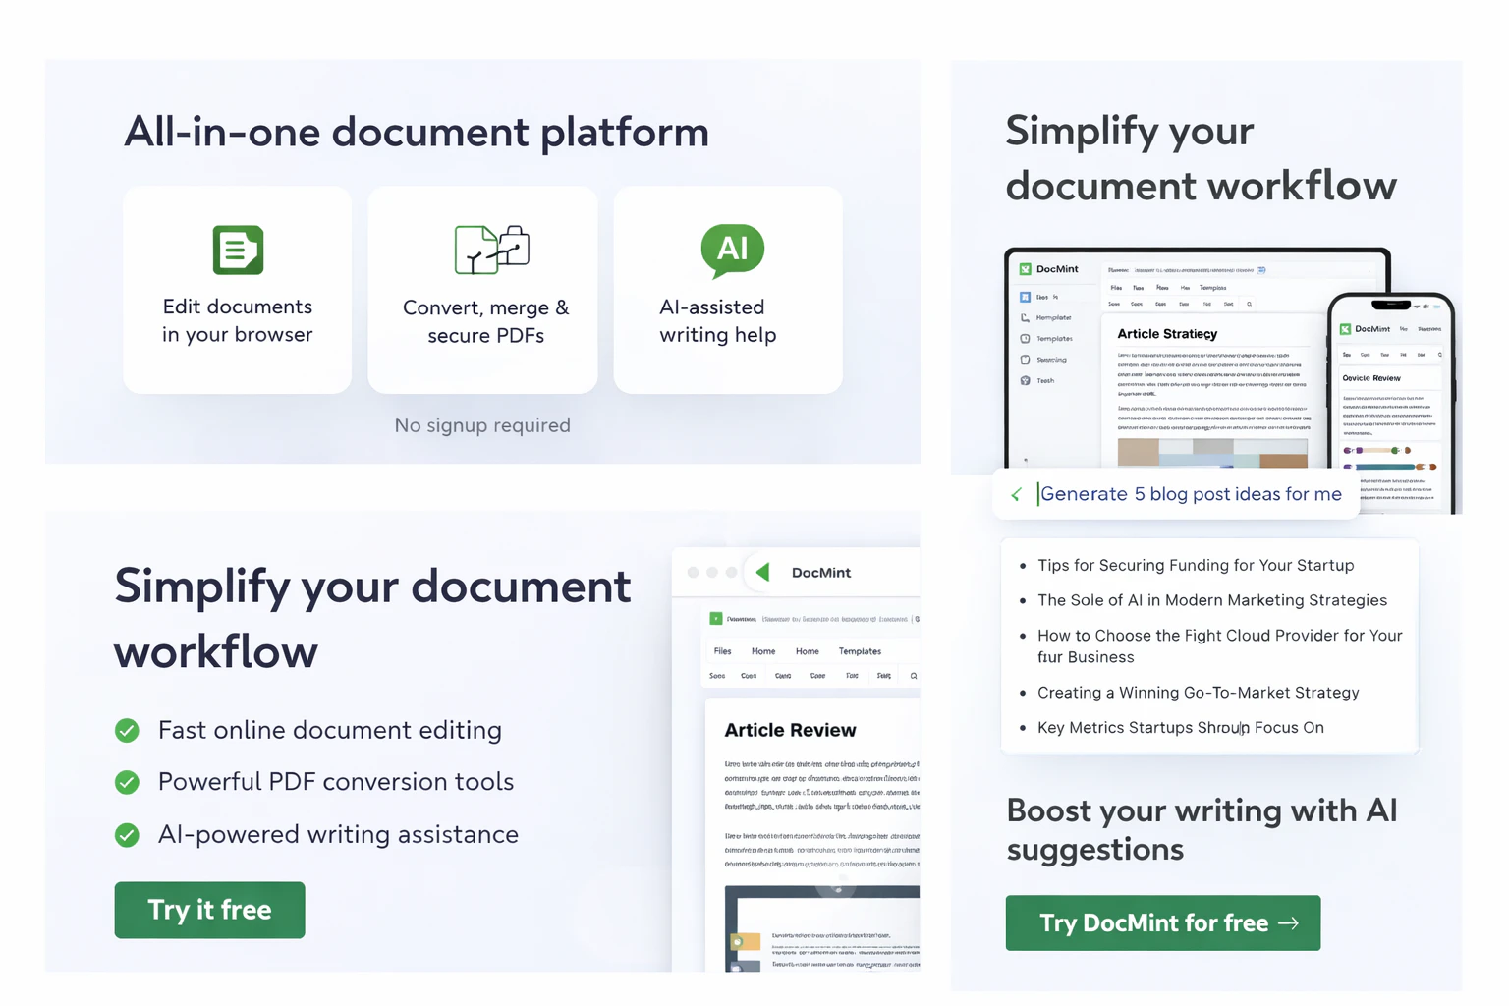Image resolution: width=1509 pixels, height=1006 pixels.
Task: Click the PDF convert and lock icon
Action: click(x=492, y=250)
